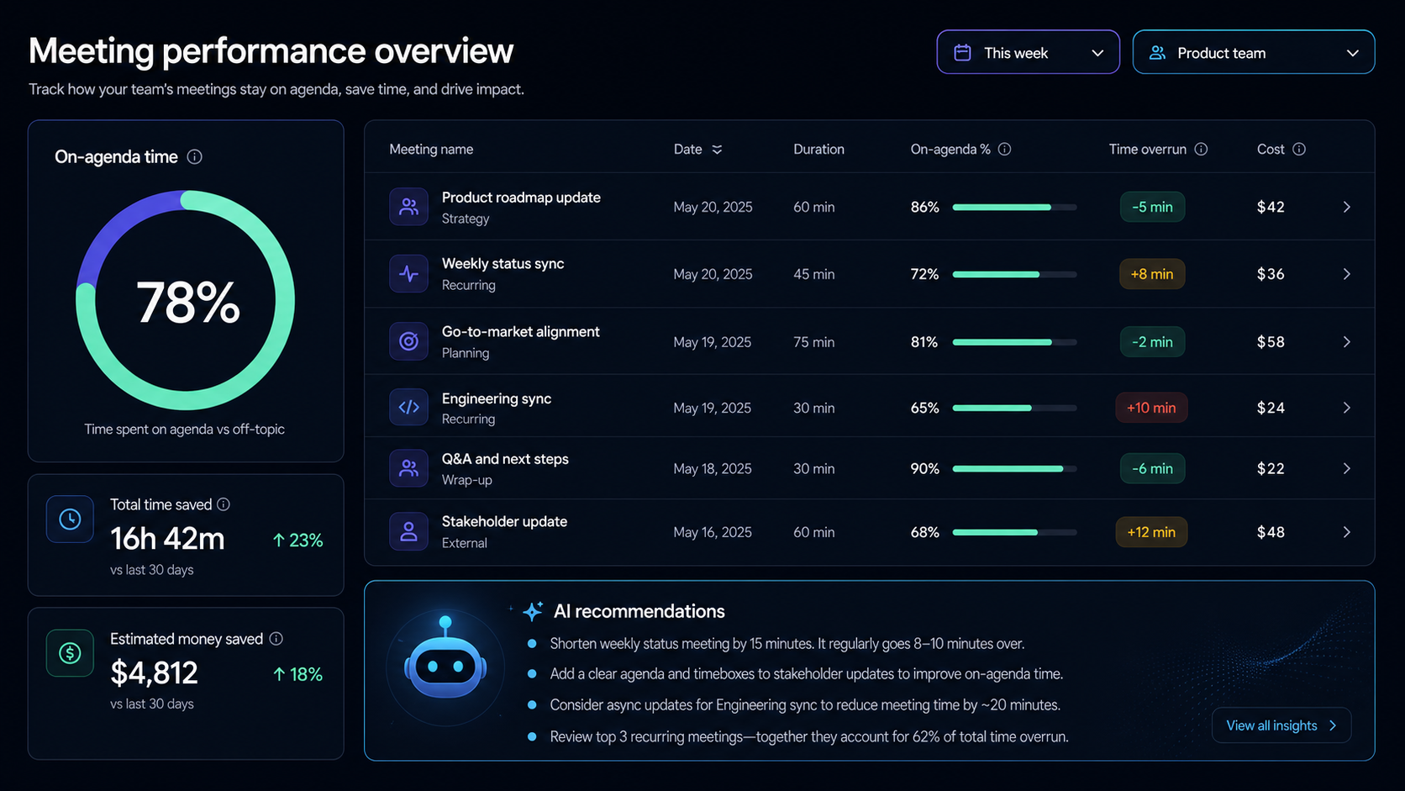This screenshot has width=1405, height=791.
Task: Click the -6 min overrun badge
Action: [x=1152, y=468]
